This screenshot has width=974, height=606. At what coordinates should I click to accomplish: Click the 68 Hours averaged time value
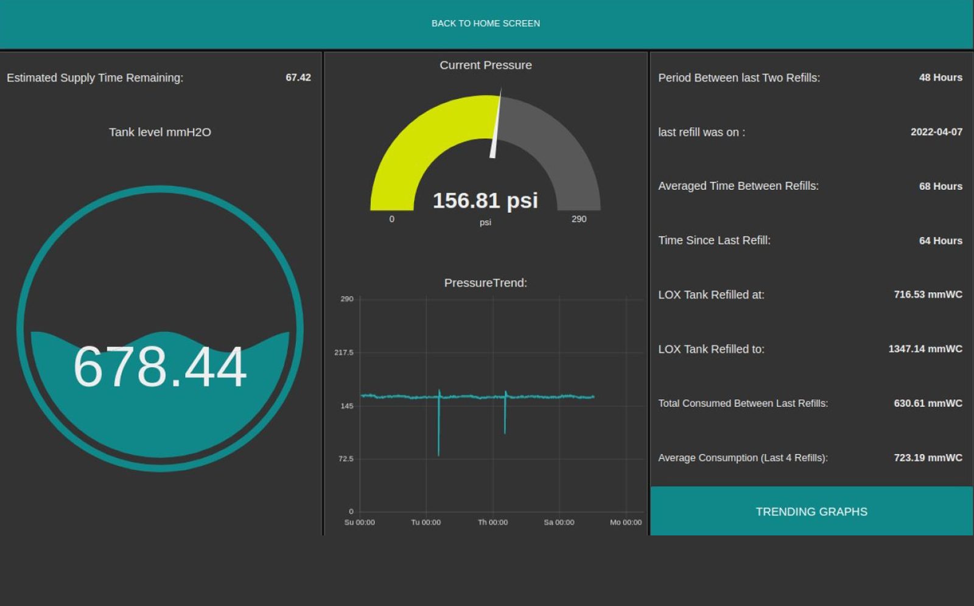coord(941,186)
